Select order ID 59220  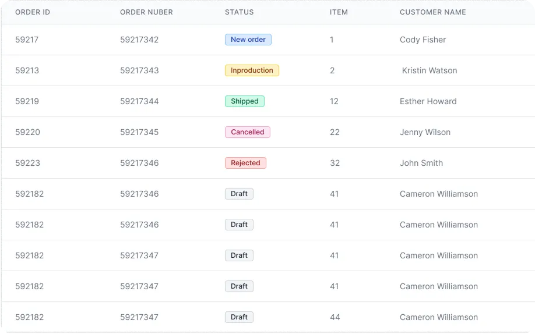[27, 132]
